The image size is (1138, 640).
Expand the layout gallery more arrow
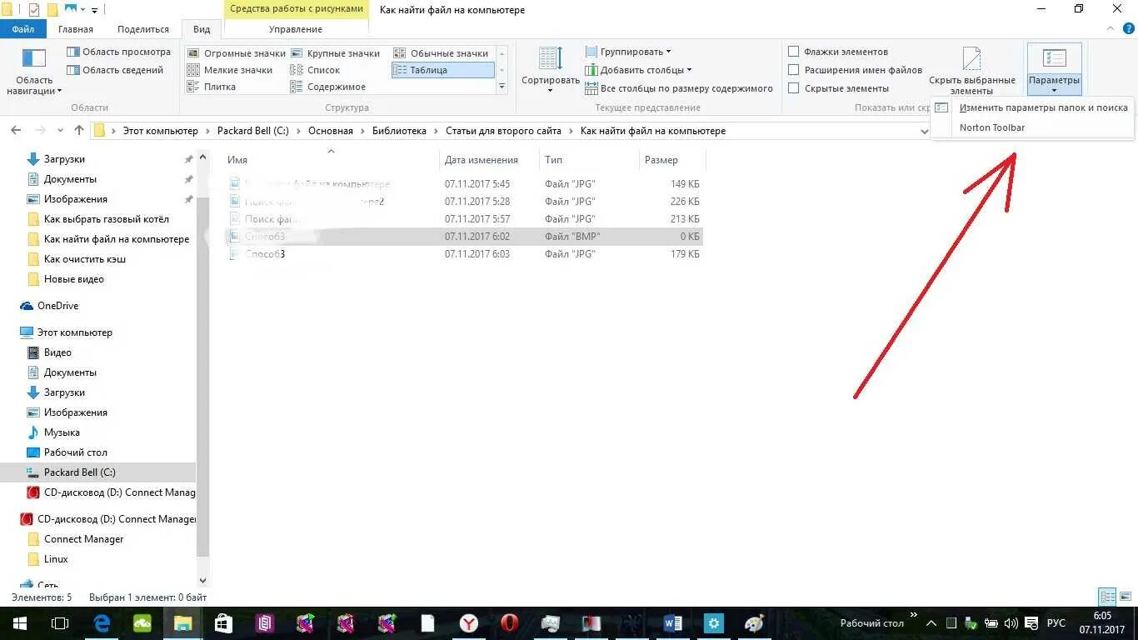[502, 87]
